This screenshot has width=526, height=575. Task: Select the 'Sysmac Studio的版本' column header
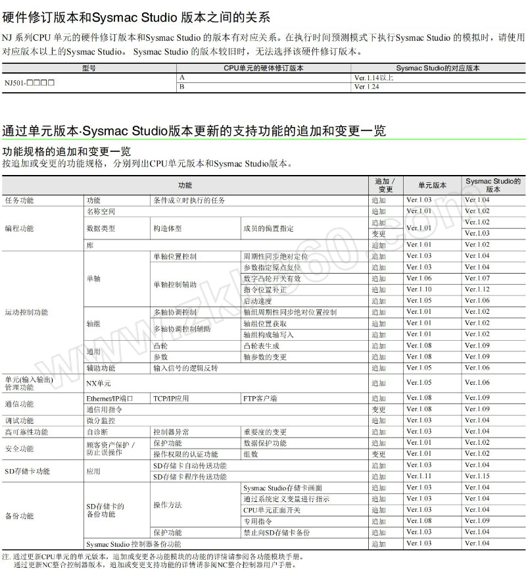point(493,185)
